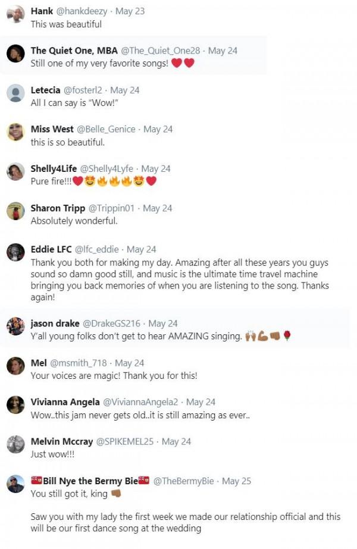Open The Quiet One, MBA's avatar
Image resolution: width=357 pixels, height=549 pixels.
tap(15, 54)
